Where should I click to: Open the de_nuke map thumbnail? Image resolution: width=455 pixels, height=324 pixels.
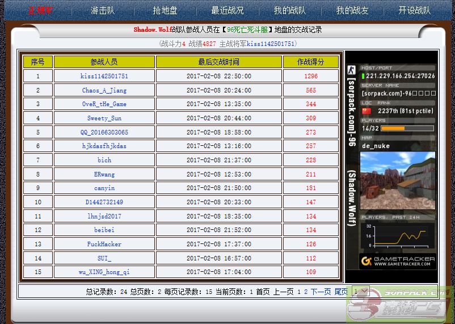click(x=398, y=180)
